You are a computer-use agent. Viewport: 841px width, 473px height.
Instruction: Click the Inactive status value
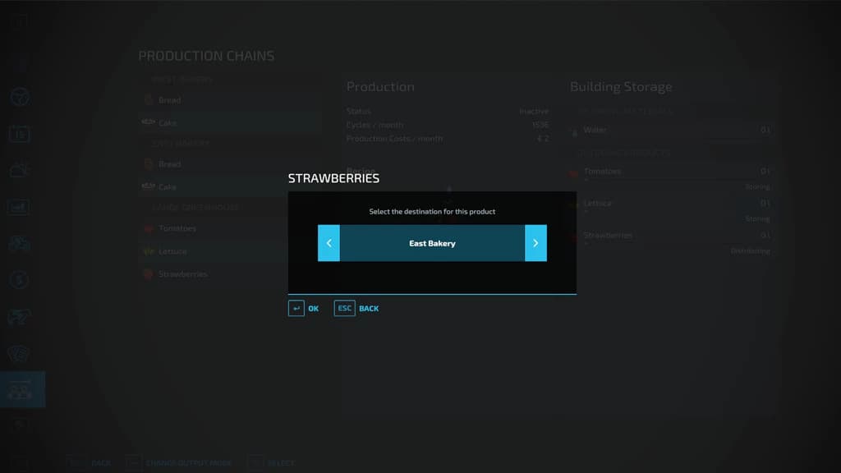click(x=534, y=111)
